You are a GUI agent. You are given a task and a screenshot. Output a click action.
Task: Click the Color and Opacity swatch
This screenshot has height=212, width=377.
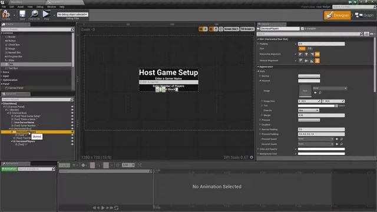pos(321,149)
